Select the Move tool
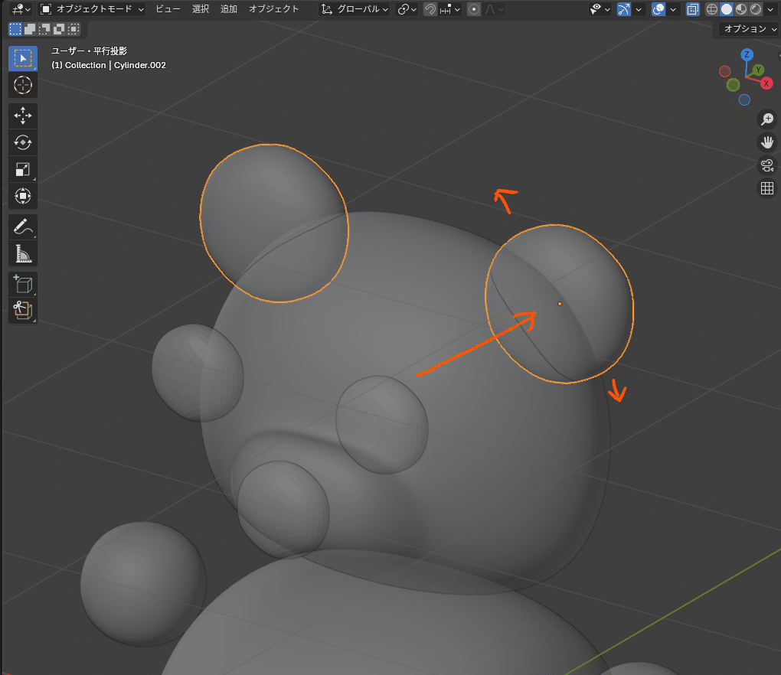Image resolution: width=781 pixels, height=675 pixels. coord(22,116)
